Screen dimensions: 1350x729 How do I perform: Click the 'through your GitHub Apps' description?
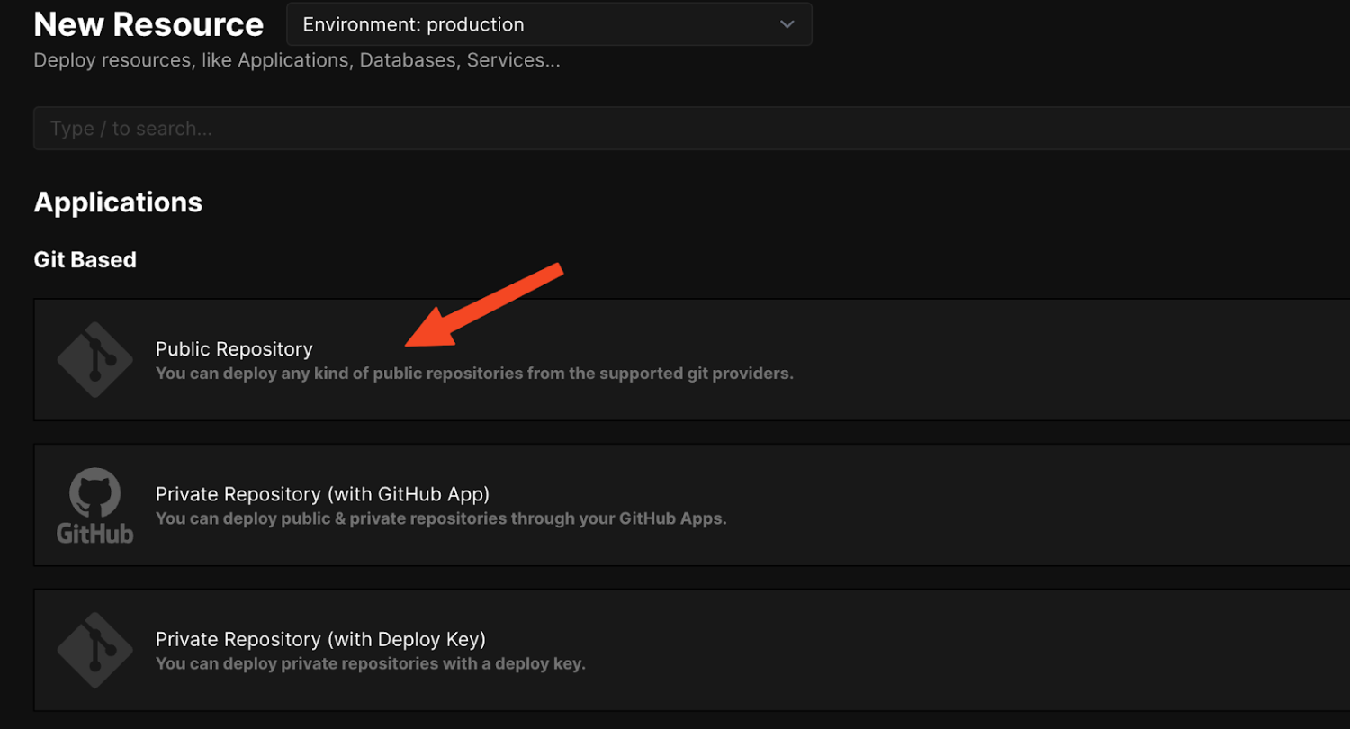coord(440,518)
